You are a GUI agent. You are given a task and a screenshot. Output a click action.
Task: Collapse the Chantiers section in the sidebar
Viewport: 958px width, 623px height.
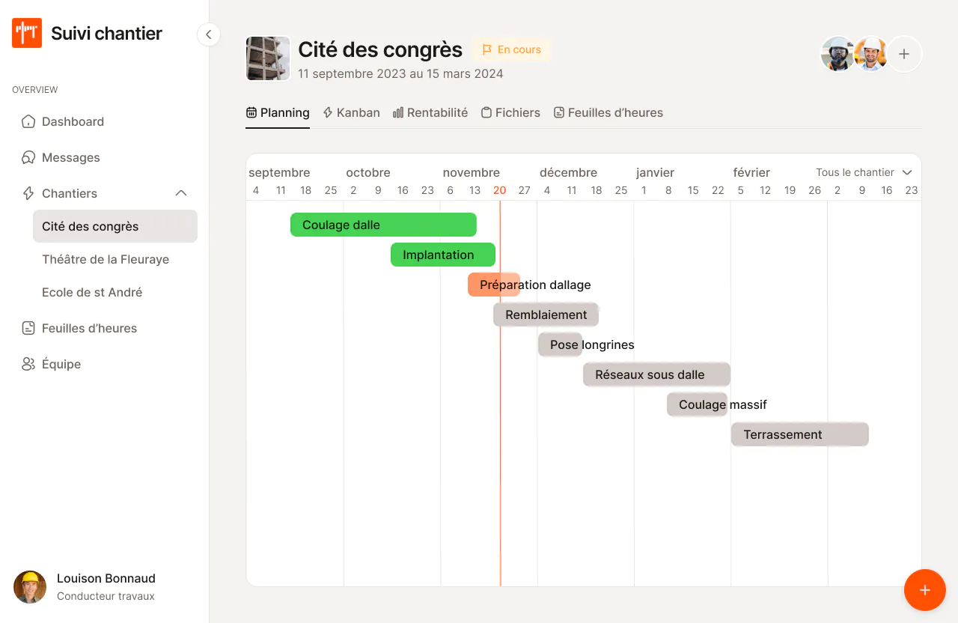[x=180, y=192]
